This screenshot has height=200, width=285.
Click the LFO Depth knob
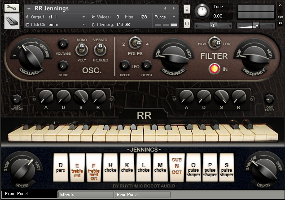[x=146, y=65]
